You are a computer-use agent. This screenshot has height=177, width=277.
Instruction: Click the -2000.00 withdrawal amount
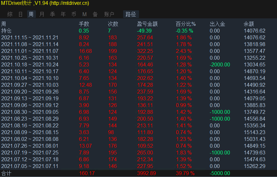220,64
